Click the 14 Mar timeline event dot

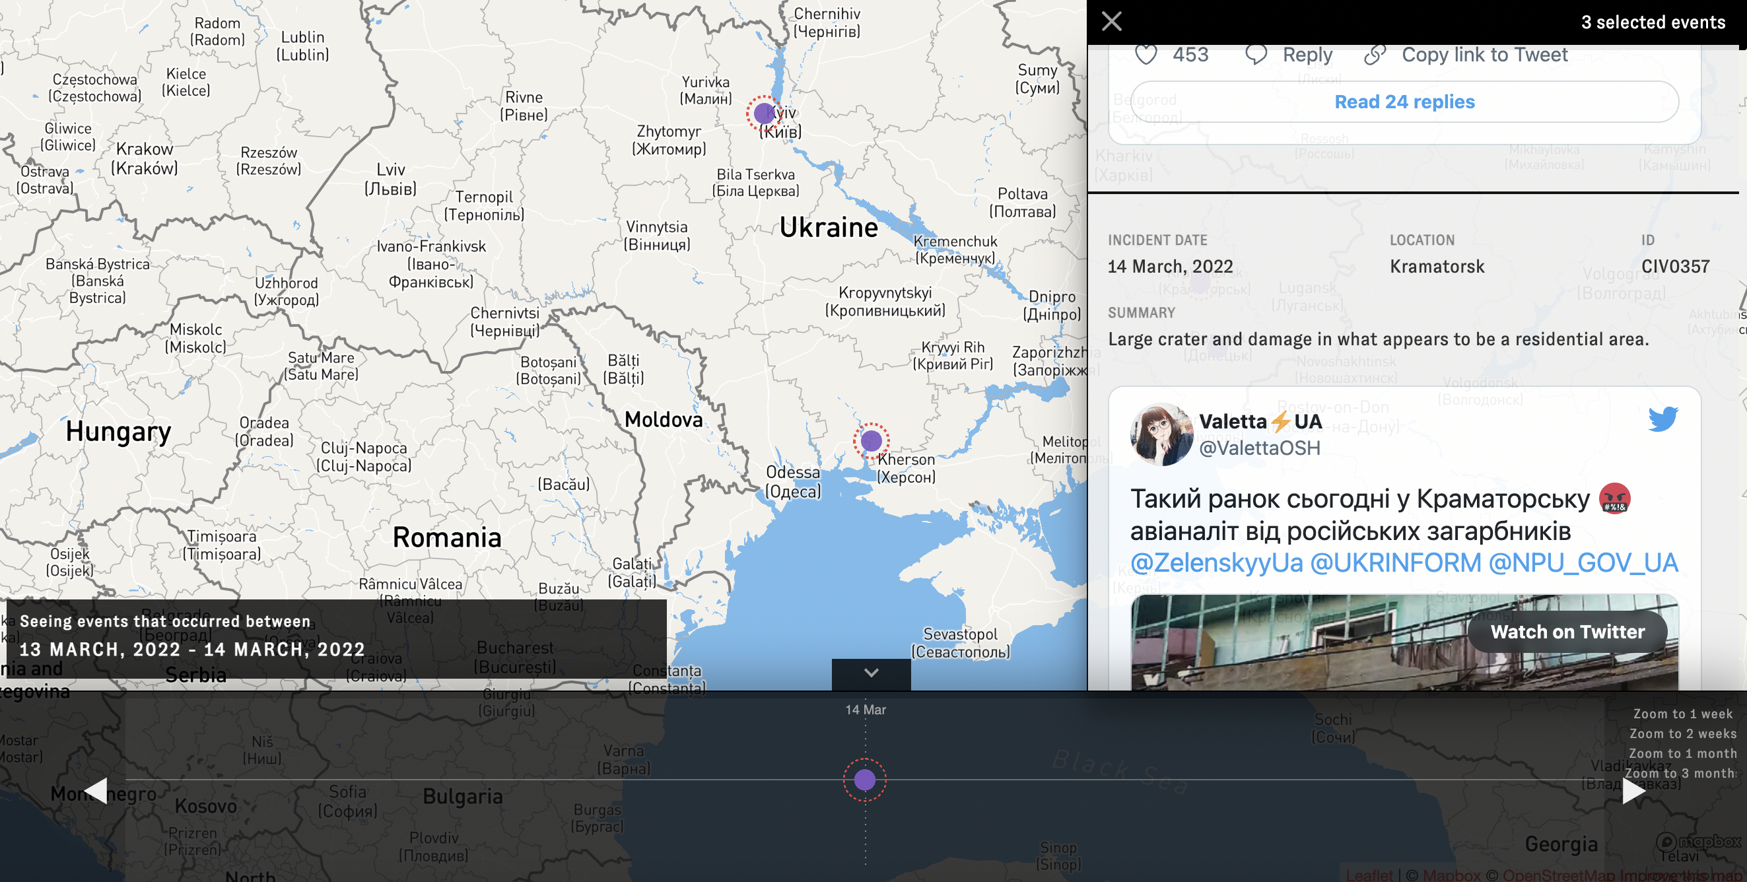[864, 780]
